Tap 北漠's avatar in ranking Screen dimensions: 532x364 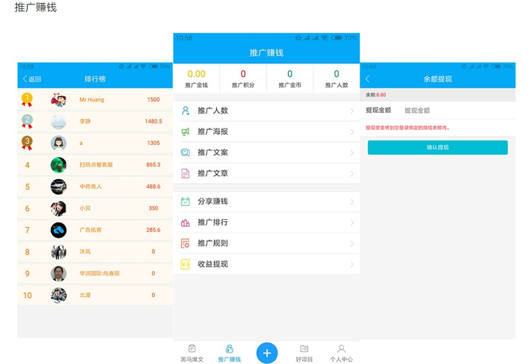58,295
